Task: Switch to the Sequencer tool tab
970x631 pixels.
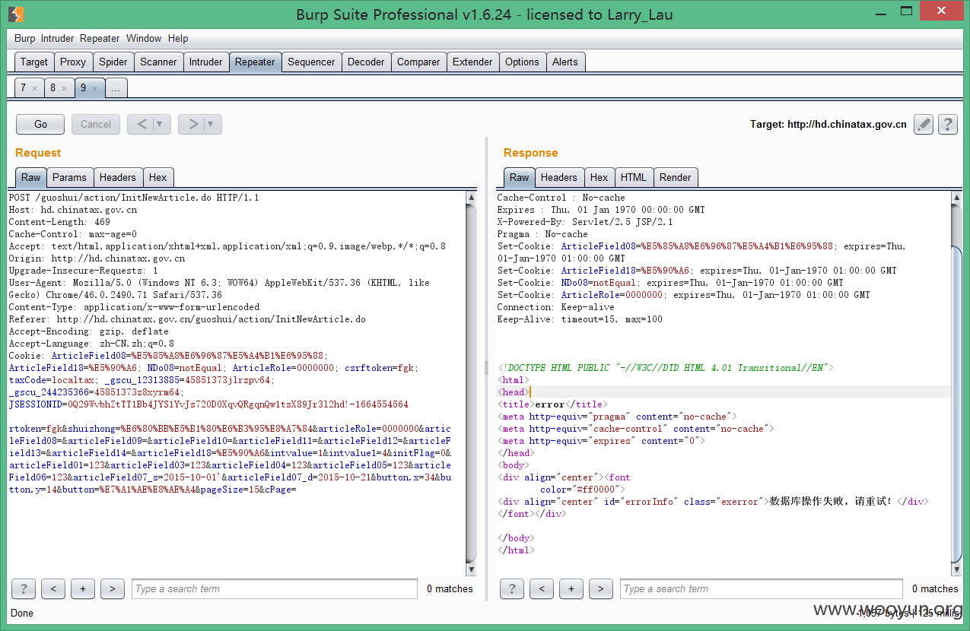Action: (x=311, y=62)
